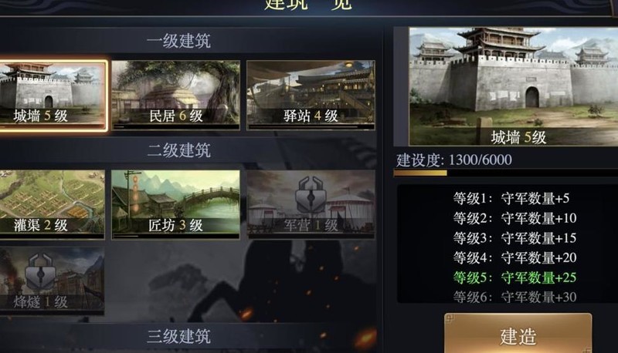The height and width of the screenshot is (353, 618).
Task: Click the lock icon on 军营
Action: click(311, 193)
